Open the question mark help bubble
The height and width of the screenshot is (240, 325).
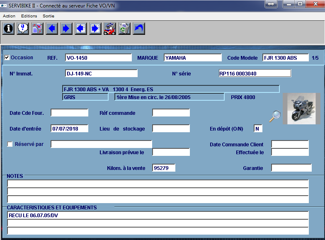(23, 29)
